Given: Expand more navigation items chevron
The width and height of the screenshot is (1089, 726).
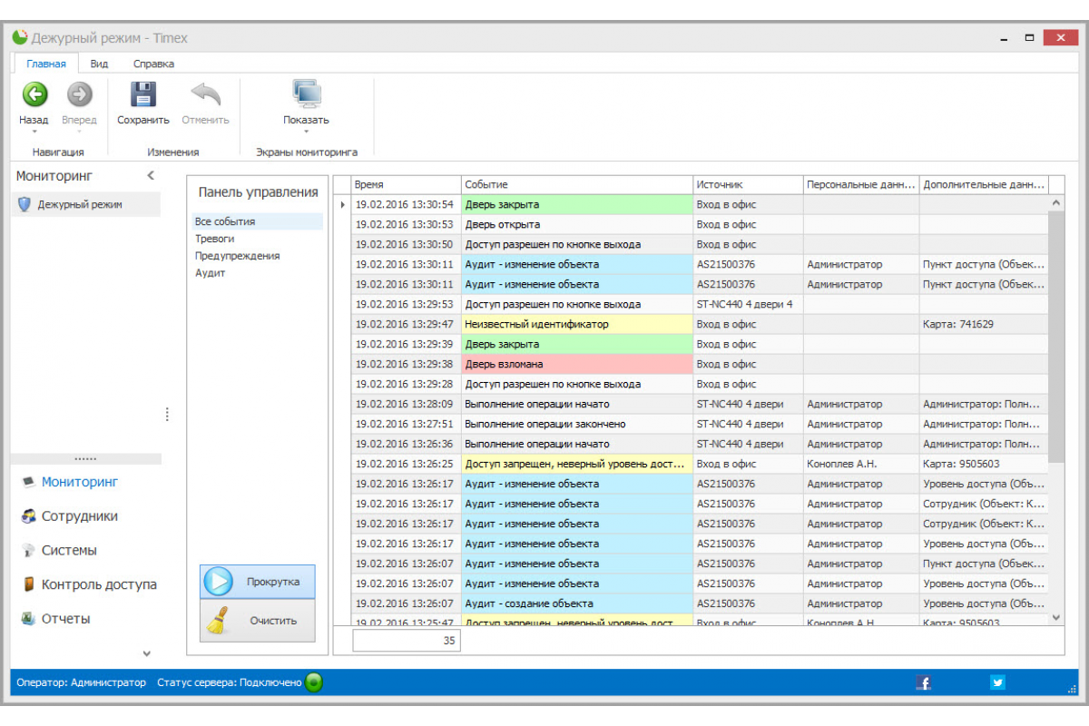Looking at the screenshot, I should (147, 652).
